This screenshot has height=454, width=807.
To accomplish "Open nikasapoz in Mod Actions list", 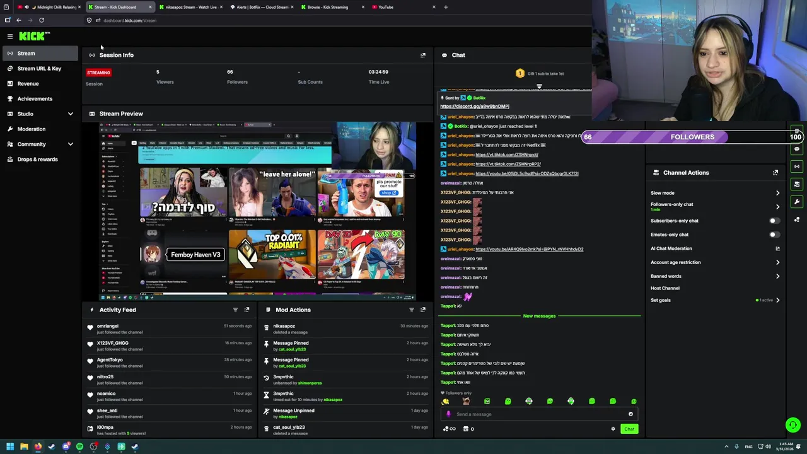I will coord(284,326).
